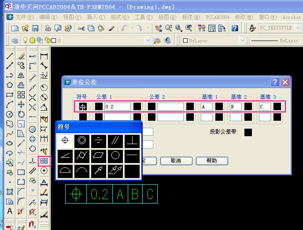Click the datum 1 field containing A
This screenshot has width=303, height=230.
(x=207, y=107)
